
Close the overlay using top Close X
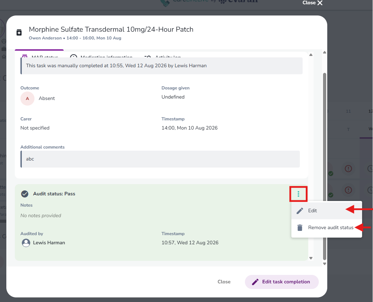coord(312,3)
